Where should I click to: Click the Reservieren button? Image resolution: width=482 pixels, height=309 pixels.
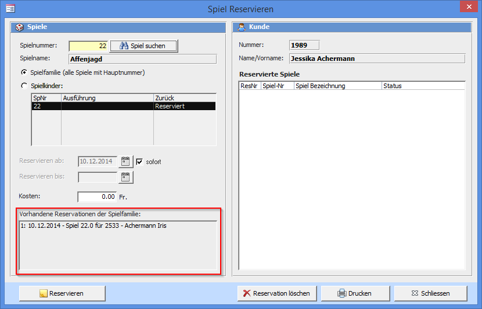click(x=62, y=293)
